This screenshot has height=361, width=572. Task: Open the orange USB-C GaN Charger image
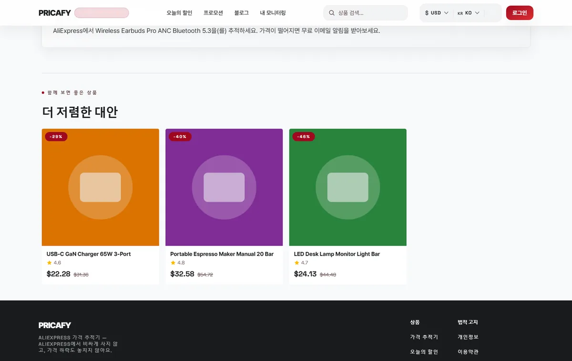101,187
